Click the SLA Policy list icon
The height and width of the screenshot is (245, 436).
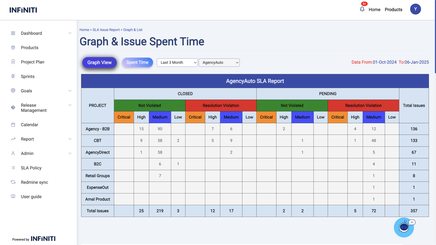point(13,168)
